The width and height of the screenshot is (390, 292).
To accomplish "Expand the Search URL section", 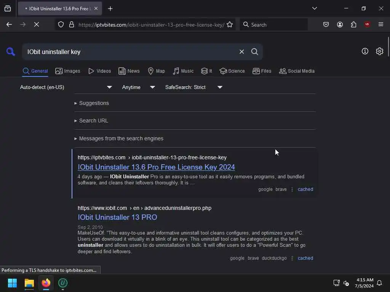I will coord(91,121).
